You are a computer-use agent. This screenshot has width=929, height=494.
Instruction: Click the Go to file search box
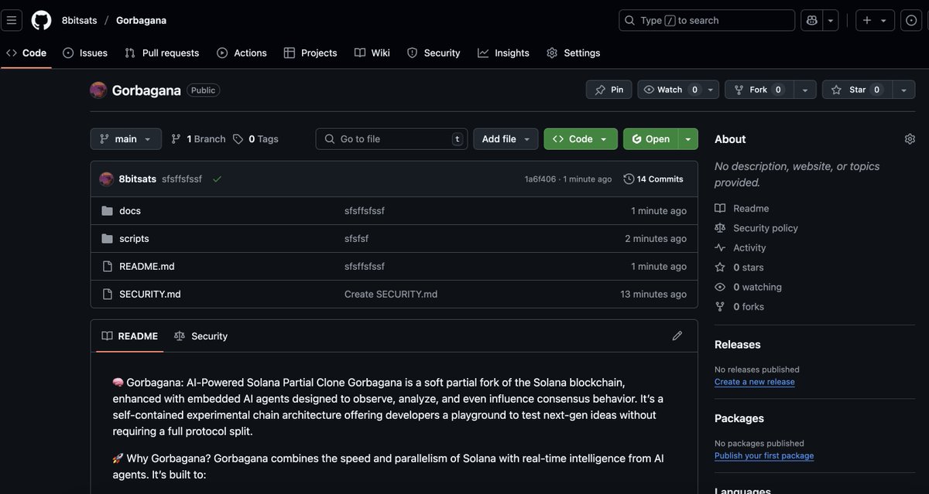click(392, 139)
